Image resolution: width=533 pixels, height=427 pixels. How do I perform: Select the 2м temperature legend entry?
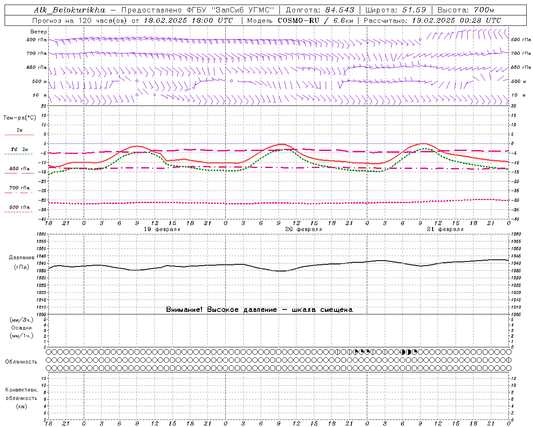tap(20, 131)
